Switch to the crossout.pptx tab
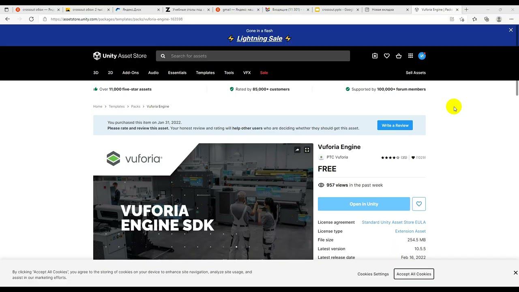This screenshot has height=292, width=519. pyautogui.click(x=337, y=9)
